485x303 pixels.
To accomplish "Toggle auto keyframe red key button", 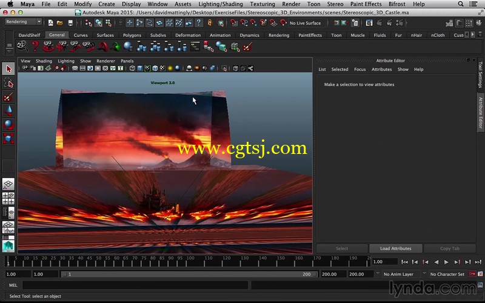I will pyautogui.click(x=472, y=274).
